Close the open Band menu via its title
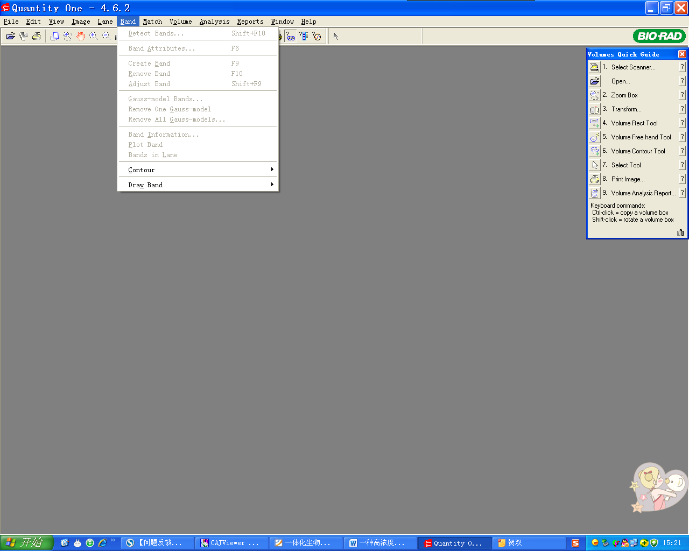Screen dimensions: 689x551 [x=128, y=22]
